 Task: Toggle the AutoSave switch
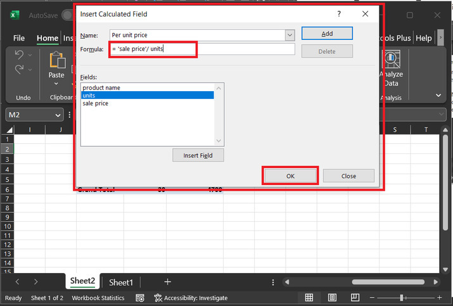click(x=67, y=15)
